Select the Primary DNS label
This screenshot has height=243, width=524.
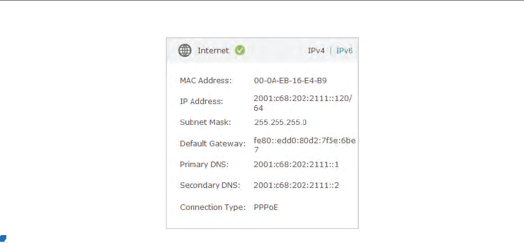[x=204, y=165]
